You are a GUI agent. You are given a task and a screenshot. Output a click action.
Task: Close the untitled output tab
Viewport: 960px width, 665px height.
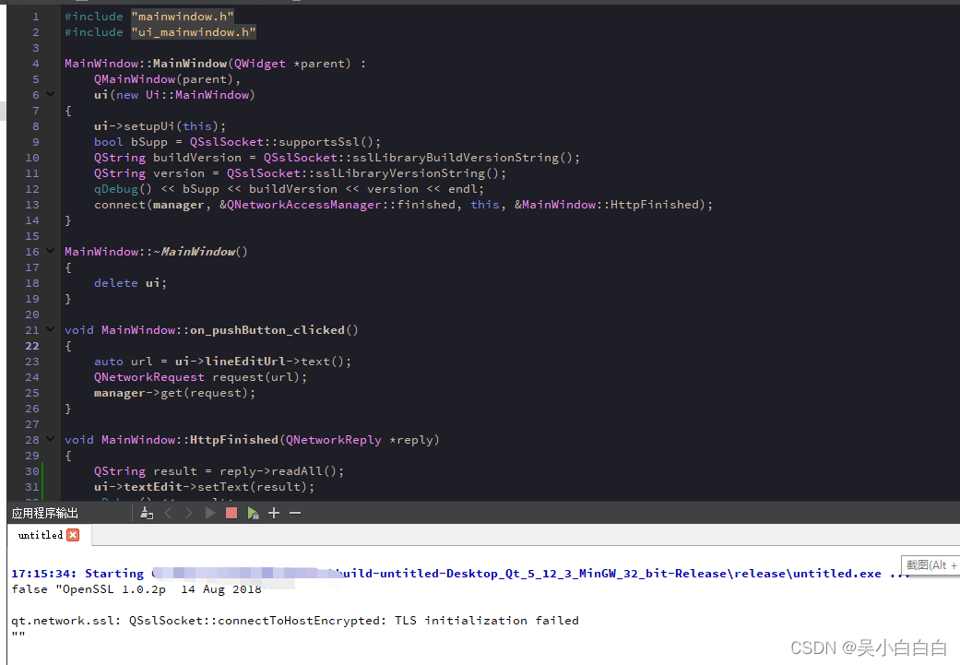click(71, 534)
